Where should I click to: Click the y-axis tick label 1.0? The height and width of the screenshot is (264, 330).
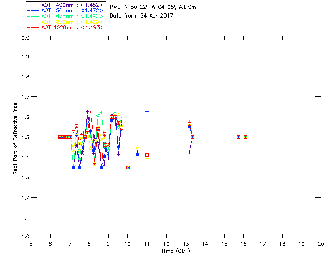point(25,236)
